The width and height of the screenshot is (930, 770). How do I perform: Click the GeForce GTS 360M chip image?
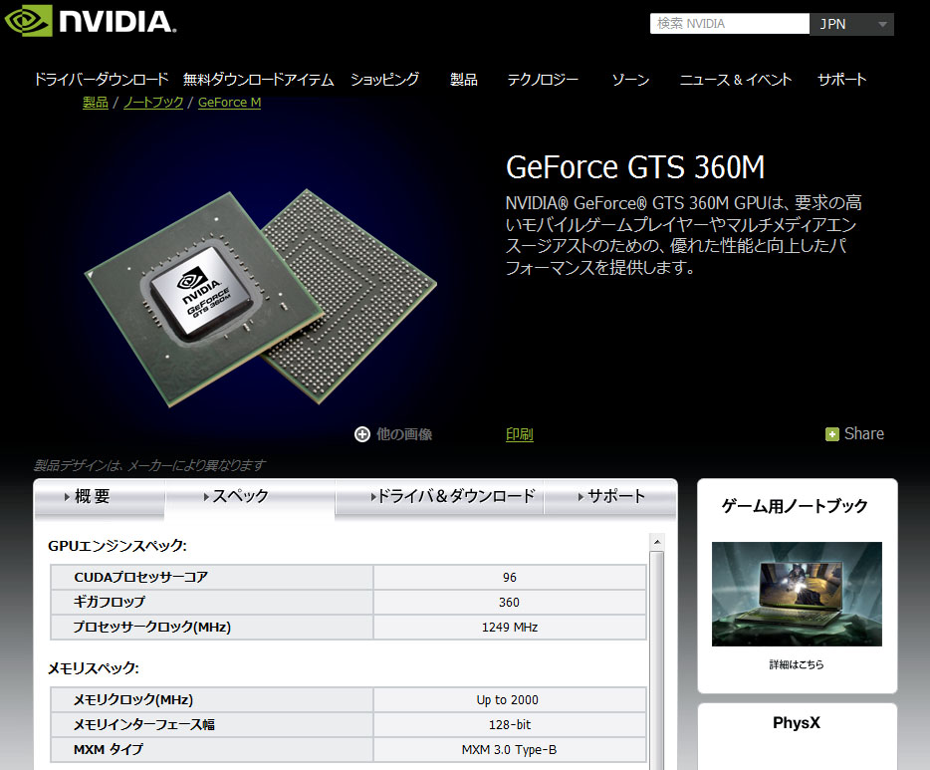[261, 299]
